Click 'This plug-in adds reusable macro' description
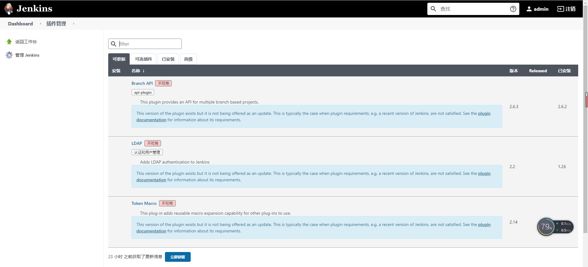 click(216, 213)
